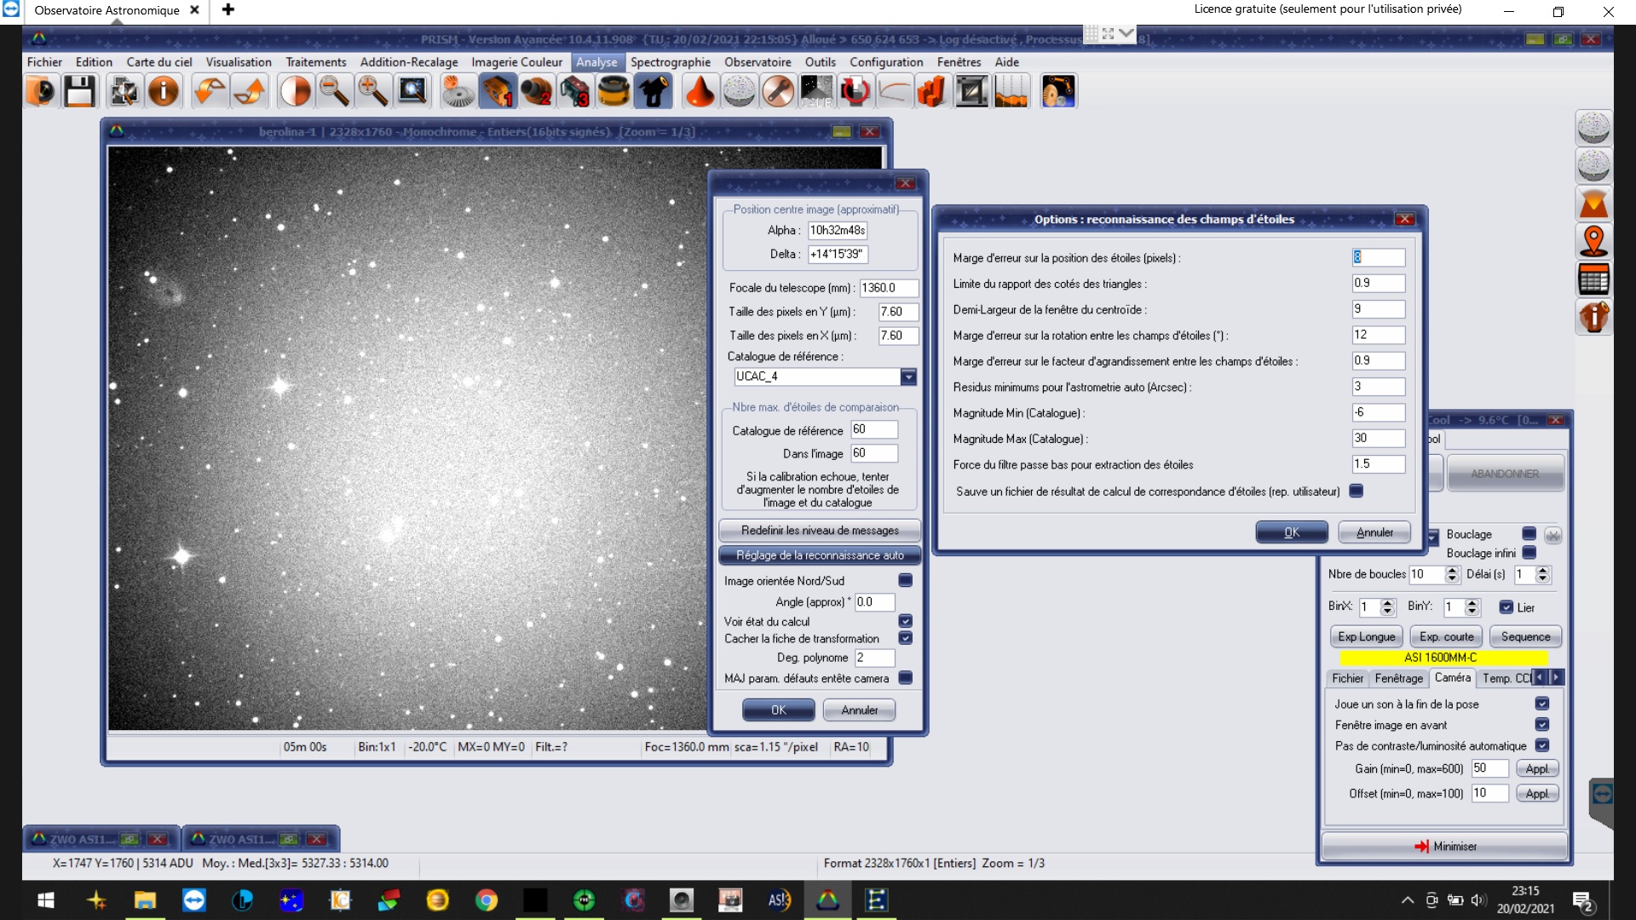Viewport: 1636px width, 920px height.
Task: Click Réglage de la reconnaissance auto button
Action: [x=820, y=555]
